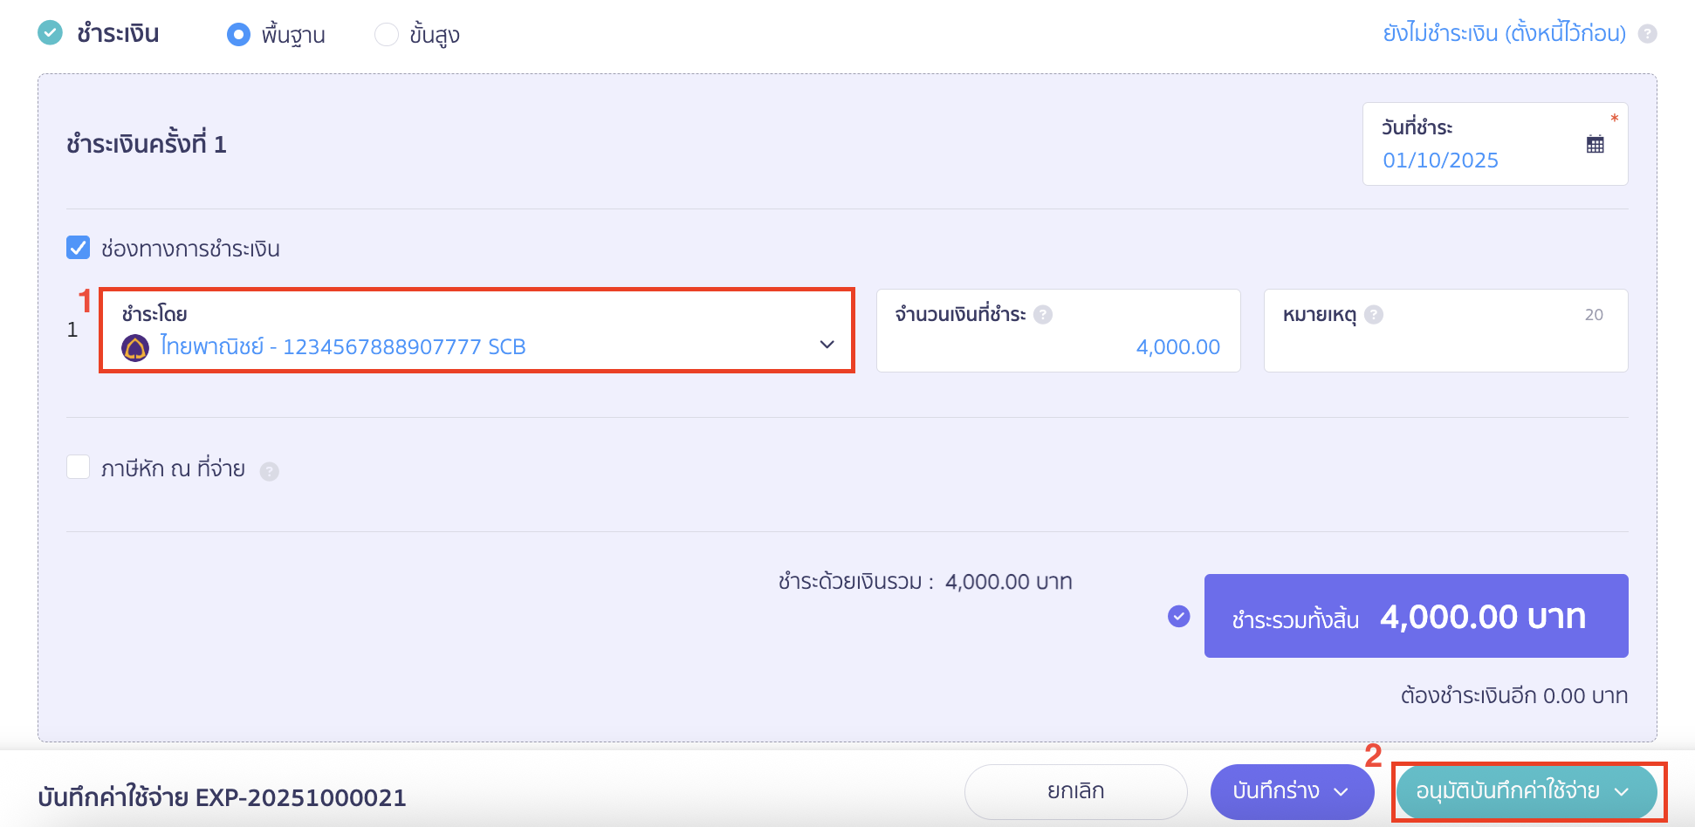Image resolution: width=1695 pixels, height=827 pixels.
Task: Expand the อนุมัติบันทึกค่าใช้จ่าย dropdown chevron
Action: tap(1623, 792)
